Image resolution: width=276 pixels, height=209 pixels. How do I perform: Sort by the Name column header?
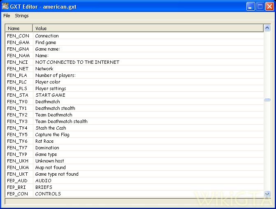(19, 28)
